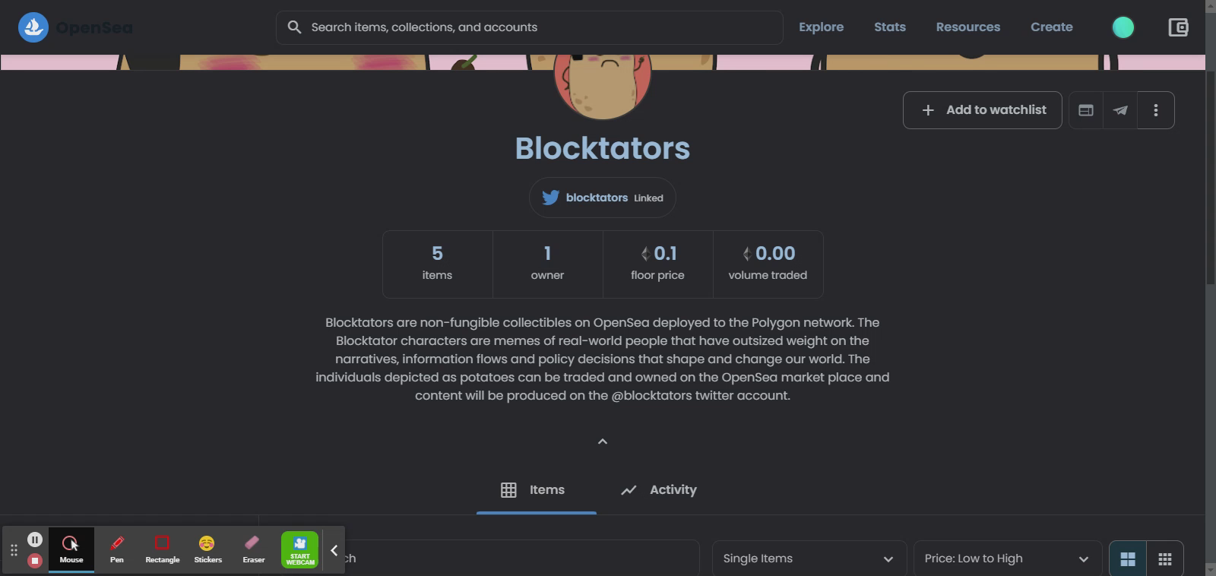
Task: Open the teal account avatar
Action: [1123, 27]
